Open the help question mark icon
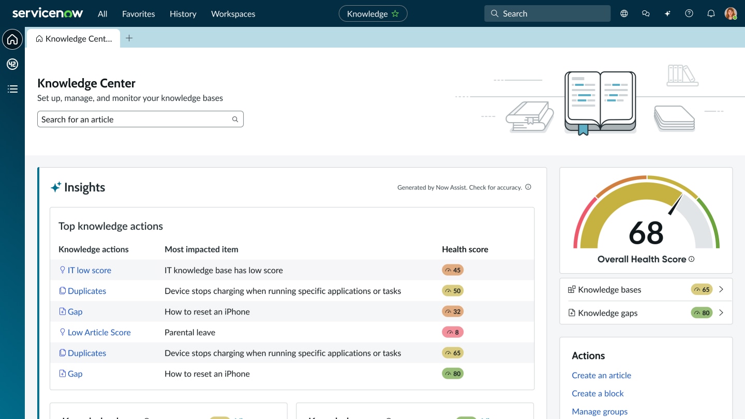This screenshot has height=419, width=745. pos(689,14)
